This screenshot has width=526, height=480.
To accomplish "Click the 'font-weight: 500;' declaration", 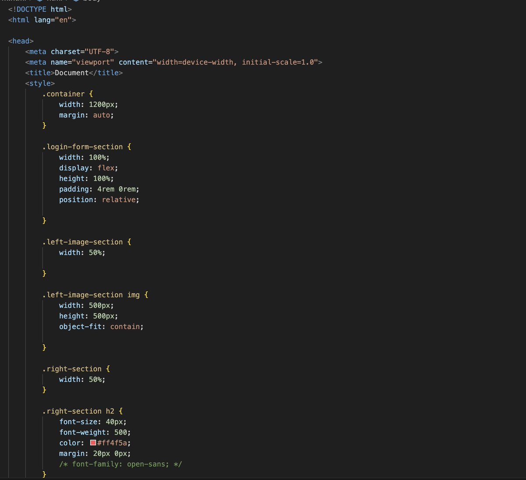I will (95, 432).
